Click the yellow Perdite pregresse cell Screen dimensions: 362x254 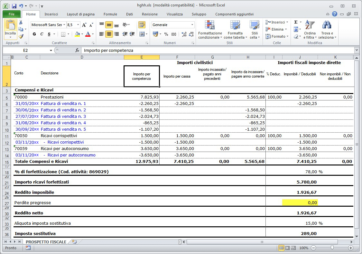click(x=300, y=202)
